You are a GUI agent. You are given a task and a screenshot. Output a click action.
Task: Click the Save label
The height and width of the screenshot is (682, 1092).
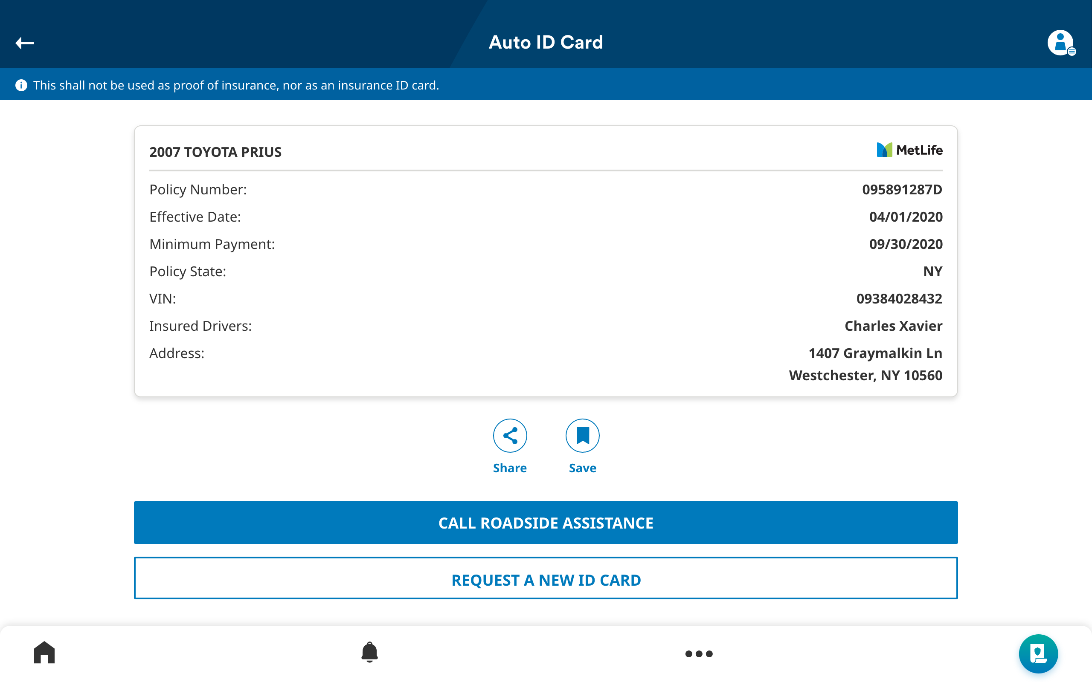click(x=583, y=468)
